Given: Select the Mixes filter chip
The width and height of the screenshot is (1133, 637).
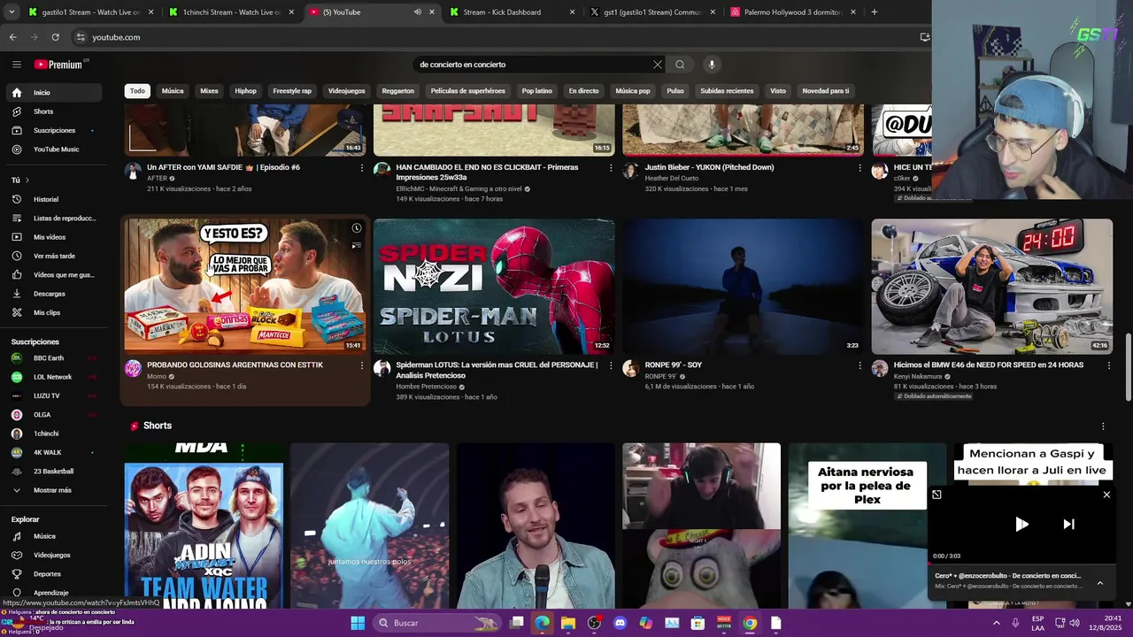Looking at the screenshot, I should pyautogui.click(x=209, y=91).
